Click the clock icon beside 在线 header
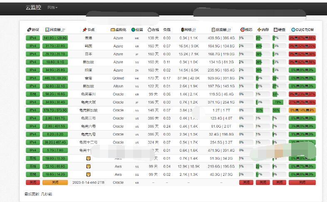 pyautogui.click(x=150, y=30)
